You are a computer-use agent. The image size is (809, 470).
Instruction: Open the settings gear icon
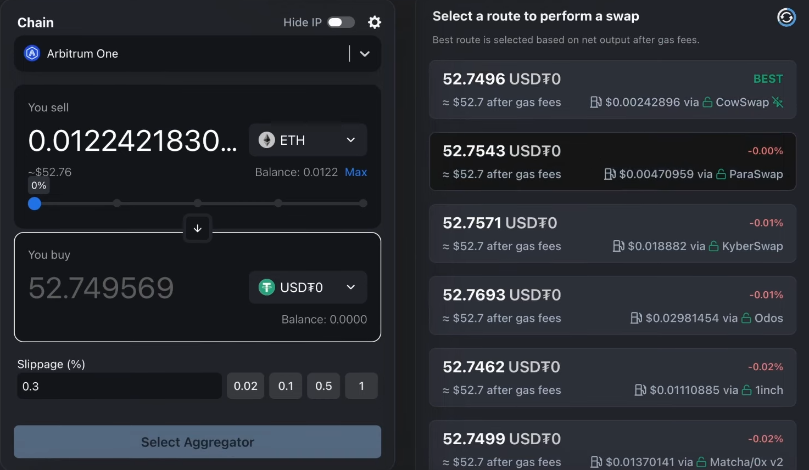coord(375,22)
